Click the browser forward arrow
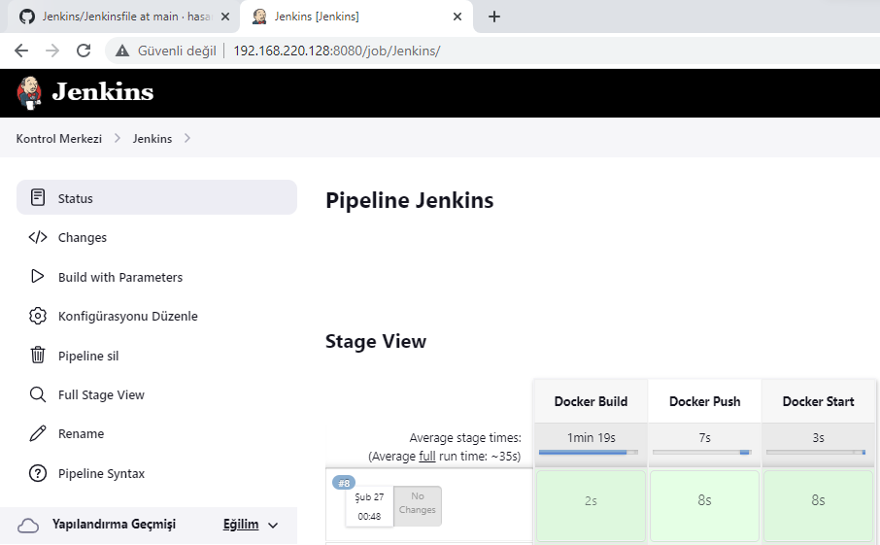This screenshot has height=545, width=880. coord(52,51)
